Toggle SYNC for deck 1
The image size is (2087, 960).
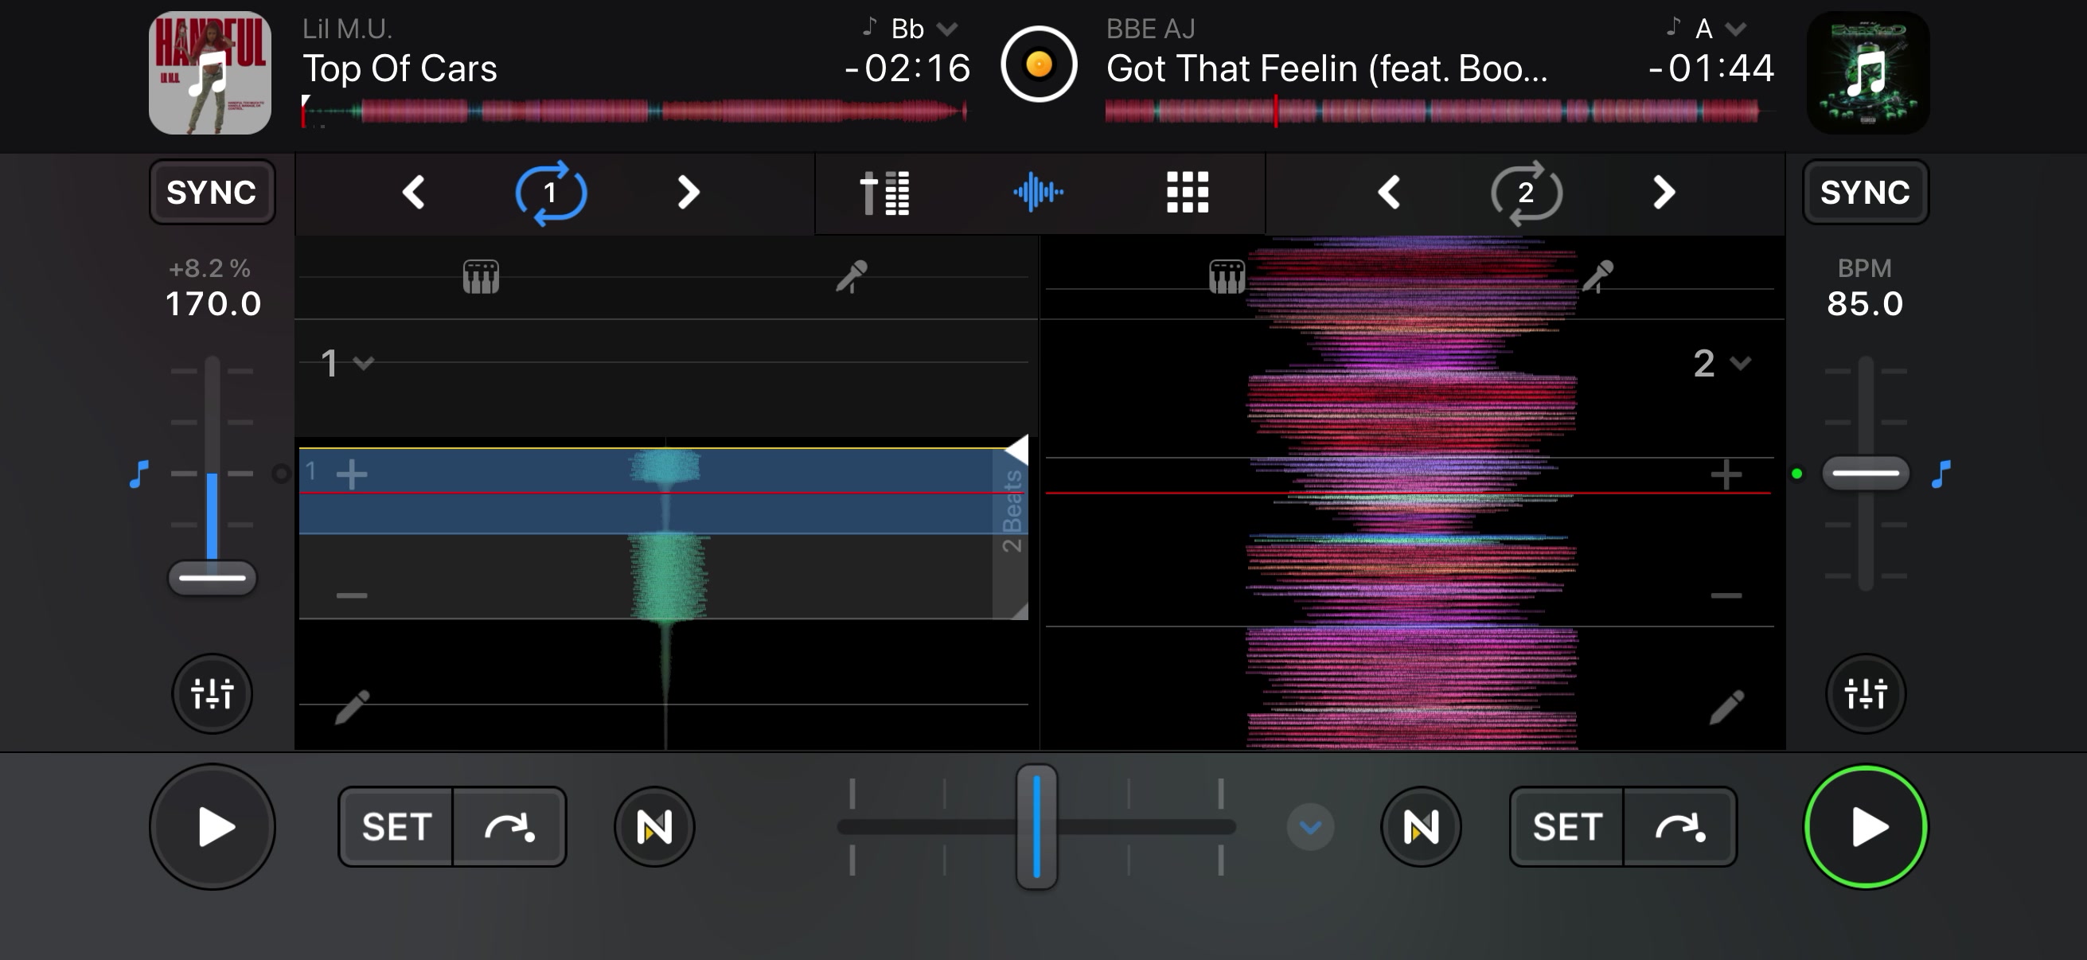(212, 192)
